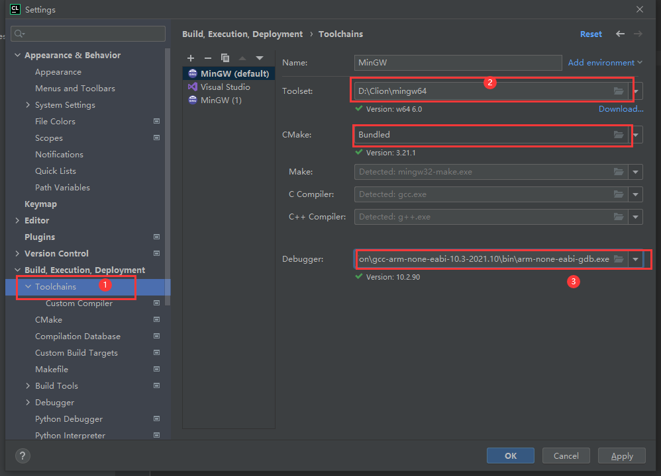Image resolution: width=661 pixels, height=476 pixels.
Task: Open the Debugger dropdown arrow
Action: (636, 259)
